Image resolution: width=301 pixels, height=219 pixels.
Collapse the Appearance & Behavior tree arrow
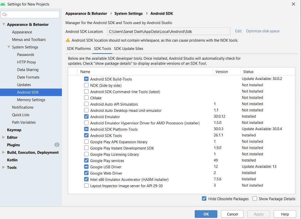(4, 24)
